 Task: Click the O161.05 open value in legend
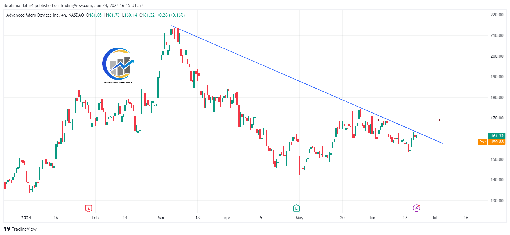coord(94,15)
